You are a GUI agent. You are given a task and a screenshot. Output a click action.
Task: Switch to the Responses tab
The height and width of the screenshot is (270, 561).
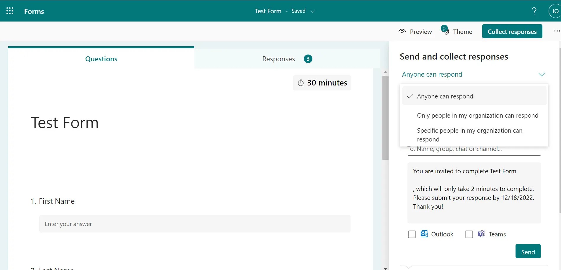click(x=278, y=59)
